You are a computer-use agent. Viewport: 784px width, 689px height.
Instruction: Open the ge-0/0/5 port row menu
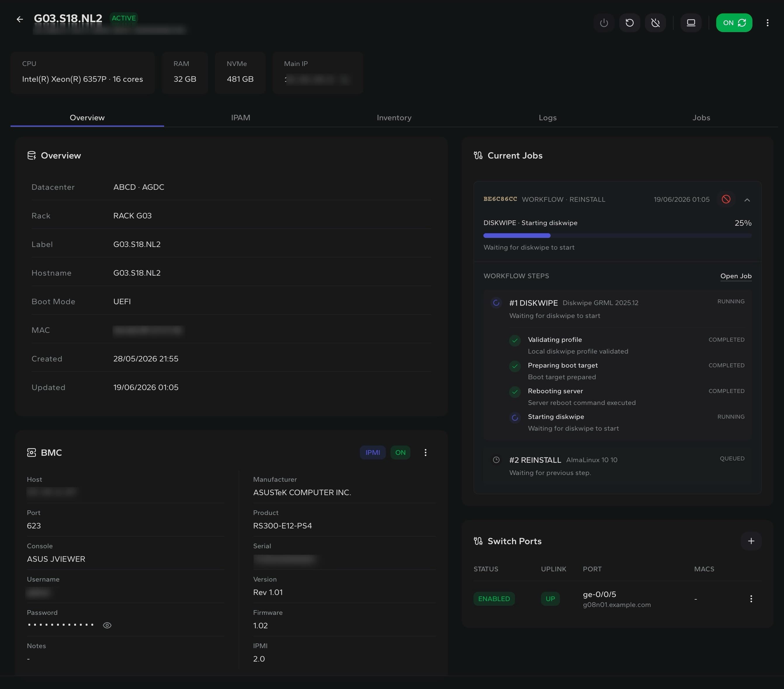(x=751, y=599)
